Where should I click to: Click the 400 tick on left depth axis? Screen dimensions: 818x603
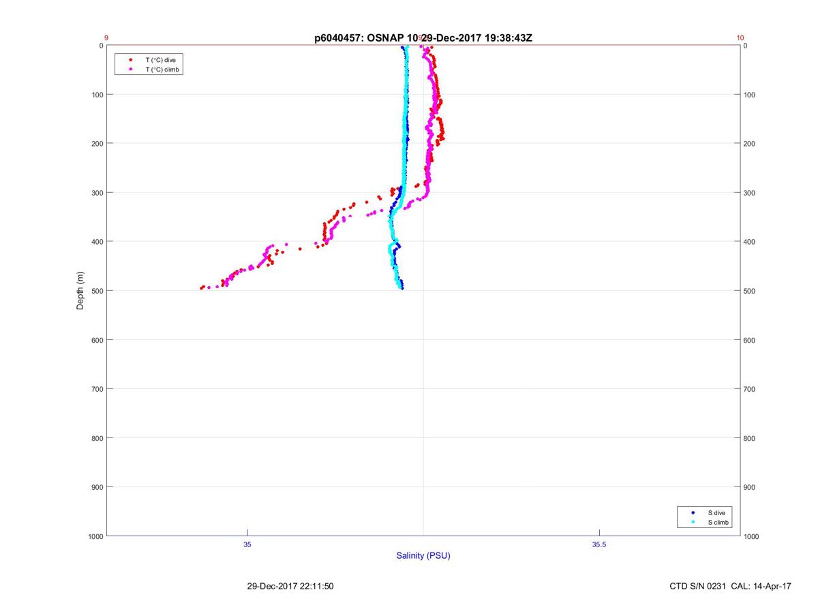pyautogui.click(x=97, y=242)
